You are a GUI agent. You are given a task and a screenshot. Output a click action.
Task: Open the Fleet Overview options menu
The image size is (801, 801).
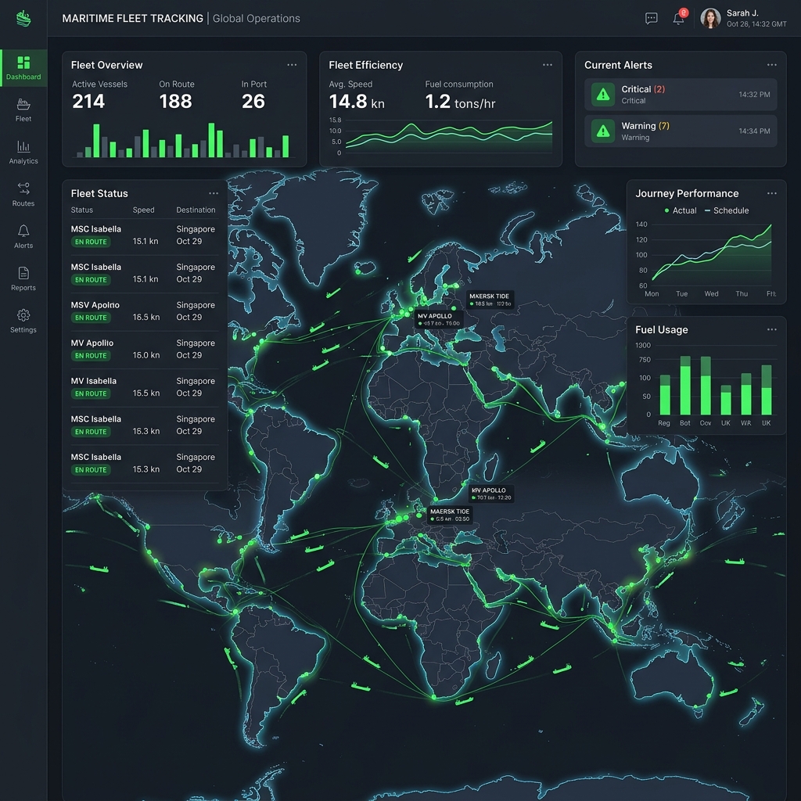[x=293, y=65]
